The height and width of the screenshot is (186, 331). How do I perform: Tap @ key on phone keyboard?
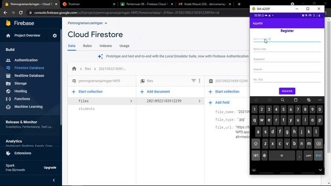click(264, 156)
